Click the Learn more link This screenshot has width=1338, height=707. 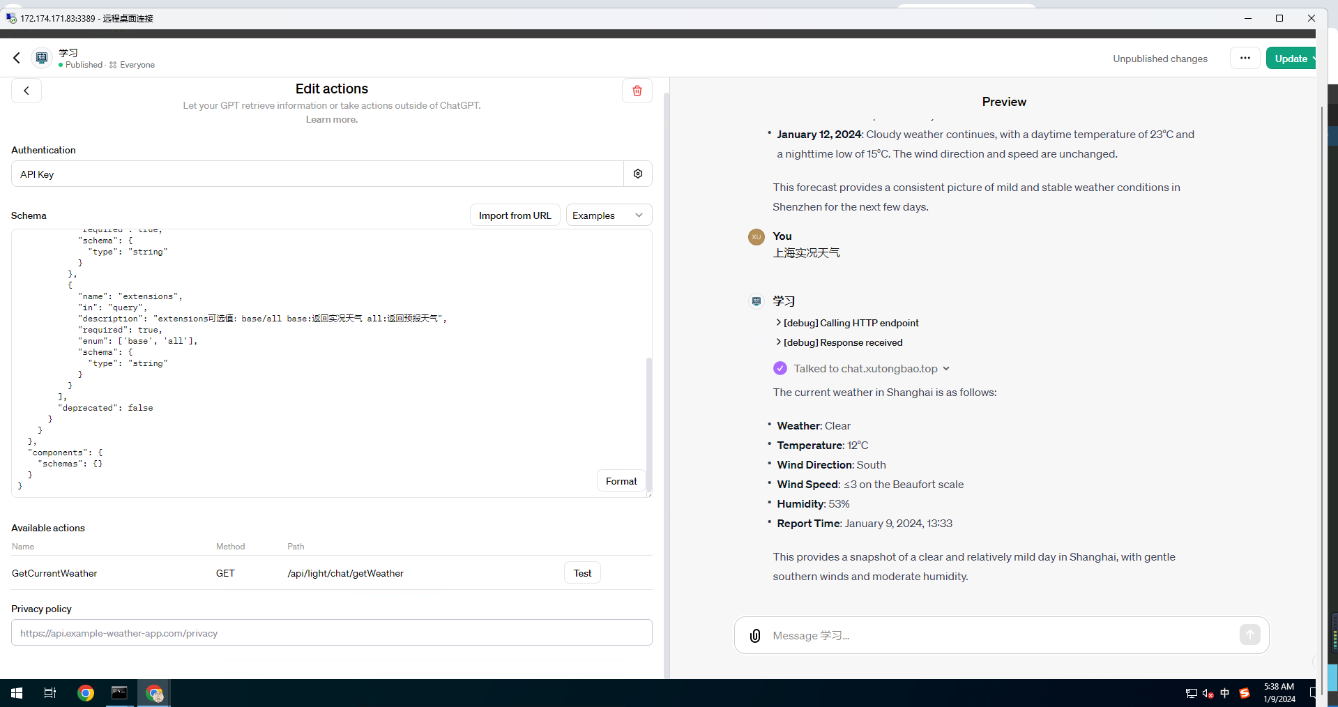tap(331, 120)
